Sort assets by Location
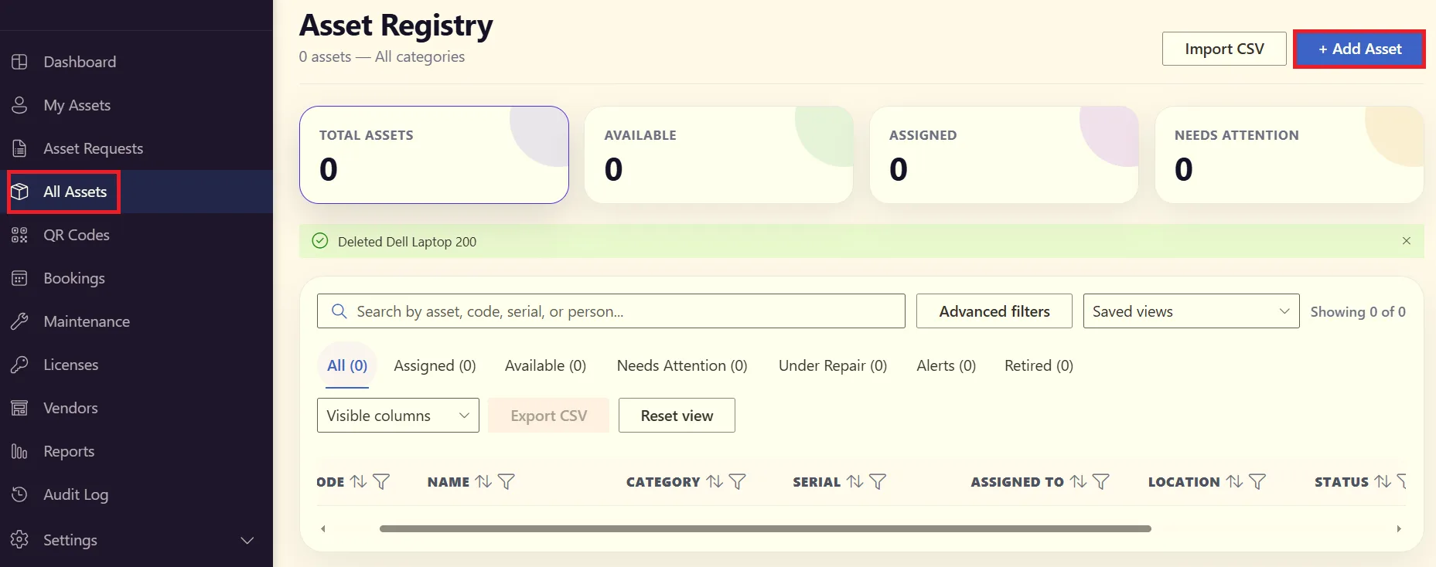 click(1235, 482)
